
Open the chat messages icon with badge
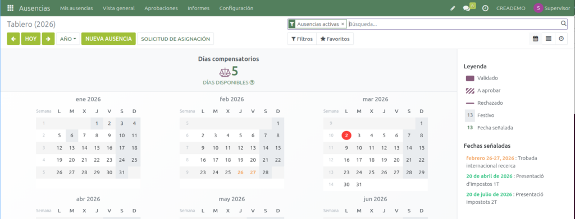pos(467,8)
